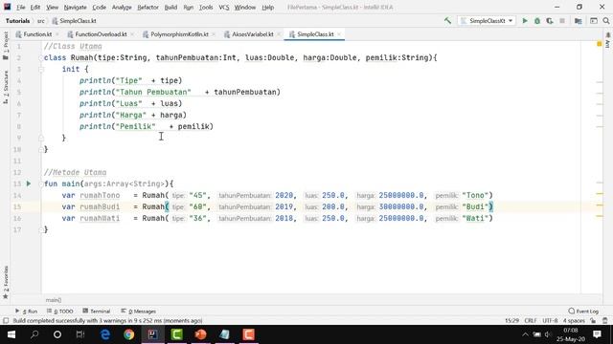This screenshot has width=613, height=344.
Task: Open the VCS menu
Action: pos(223,7)
